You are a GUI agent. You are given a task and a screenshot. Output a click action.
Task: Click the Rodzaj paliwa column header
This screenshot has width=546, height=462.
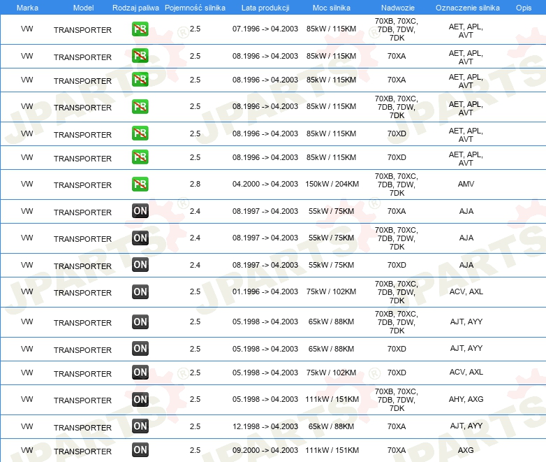pyautogui.click(x=135, y=8)
